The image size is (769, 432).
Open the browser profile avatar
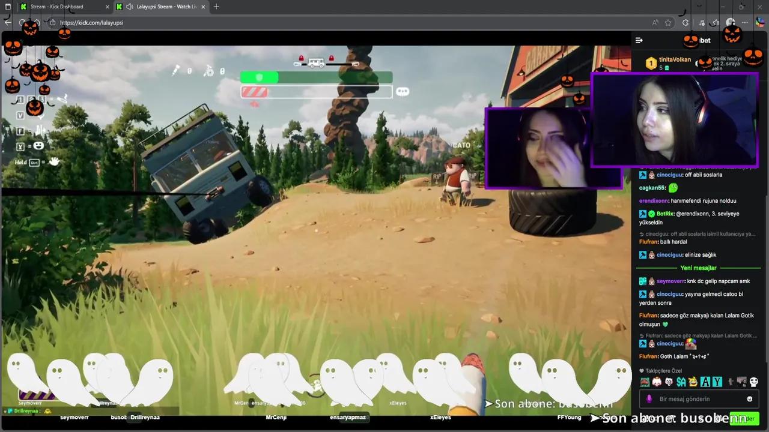coord(731,23)
